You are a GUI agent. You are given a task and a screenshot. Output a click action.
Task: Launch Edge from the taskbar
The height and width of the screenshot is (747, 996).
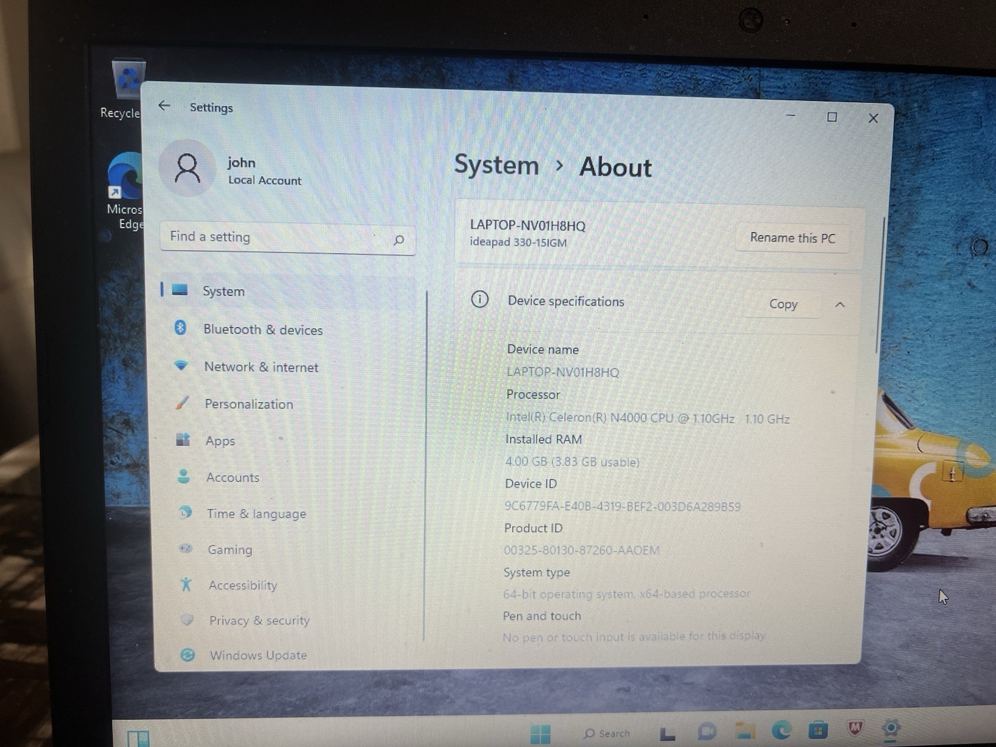pos(782,730)
